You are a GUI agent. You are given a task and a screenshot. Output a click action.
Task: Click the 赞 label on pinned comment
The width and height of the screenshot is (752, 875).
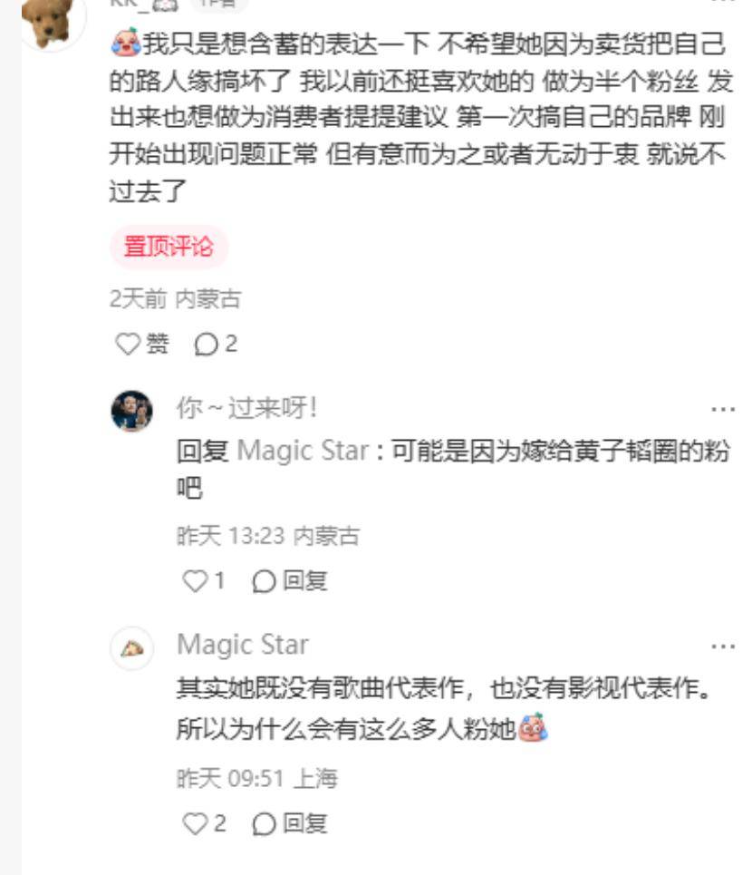158,344
